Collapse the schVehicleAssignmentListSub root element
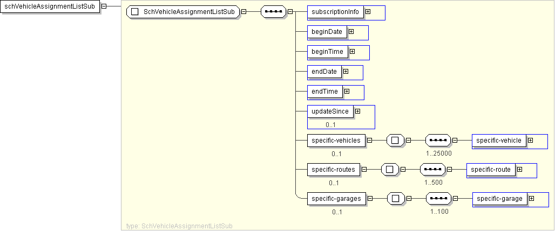Screen dimensions: 555x231 [x=104, y=6]
